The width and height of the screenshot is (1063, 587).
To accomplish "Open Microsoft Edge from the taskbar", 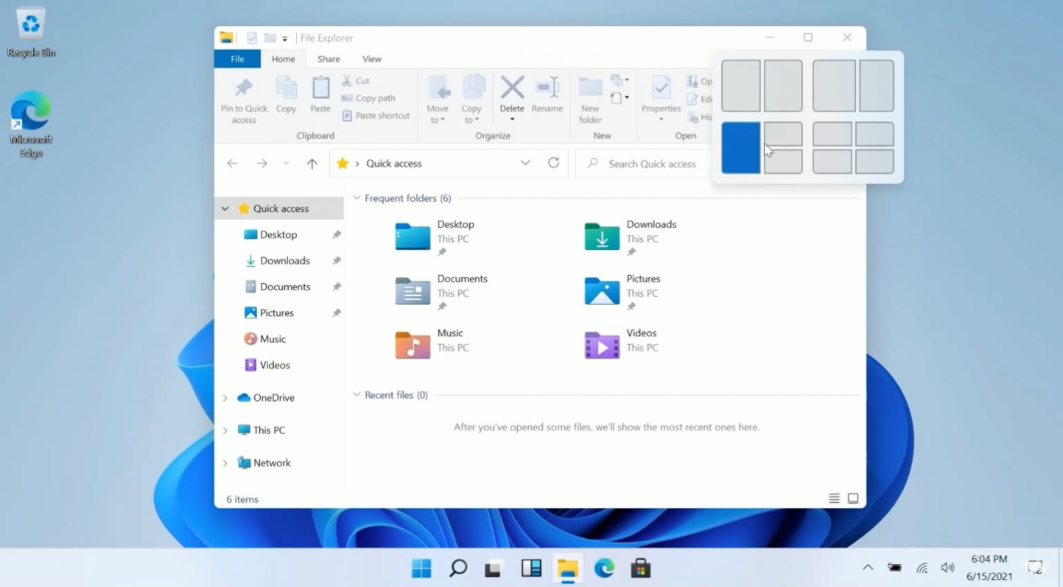I will [604, 568].
